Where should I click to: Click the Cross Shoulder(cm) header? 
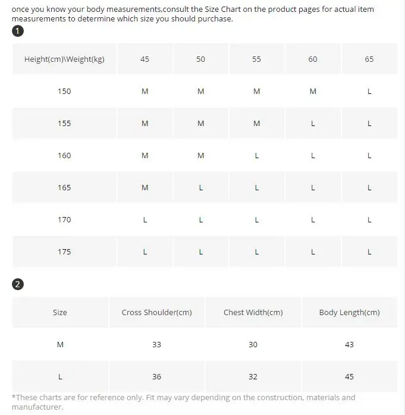[156, 312]
